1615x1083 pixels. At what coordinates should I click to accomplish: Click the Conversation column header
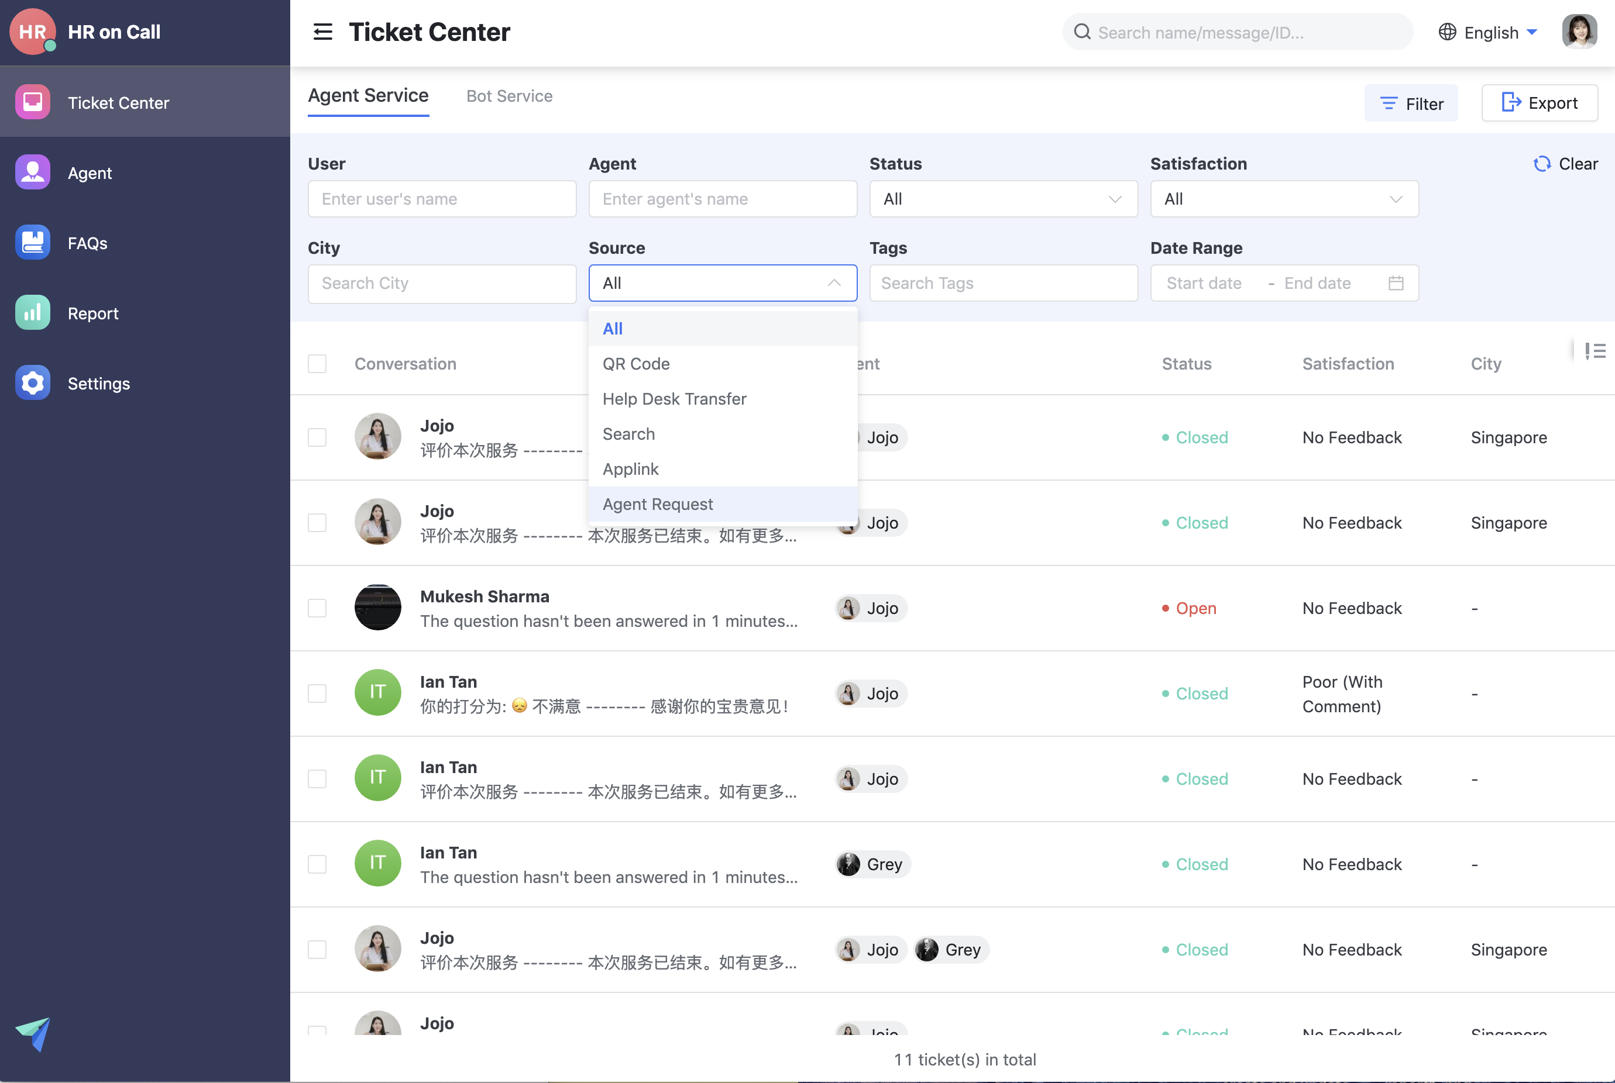pyautogui.click(x=406, y=364)
